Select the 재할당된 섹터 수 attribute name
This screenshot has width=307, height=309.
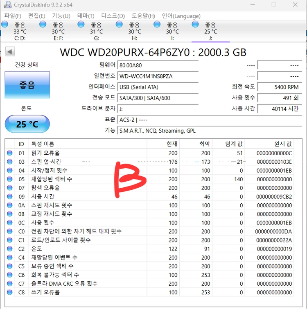[52, 179]
